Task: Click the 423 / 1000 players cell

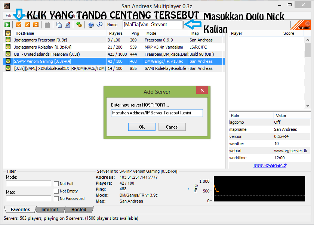Action: (x=117, y=54)
